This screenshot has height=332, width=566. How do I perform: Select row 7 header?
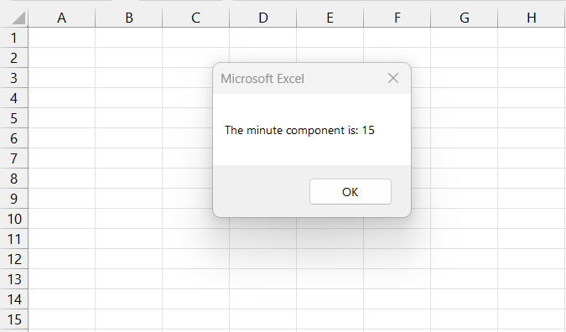[13, 158]
